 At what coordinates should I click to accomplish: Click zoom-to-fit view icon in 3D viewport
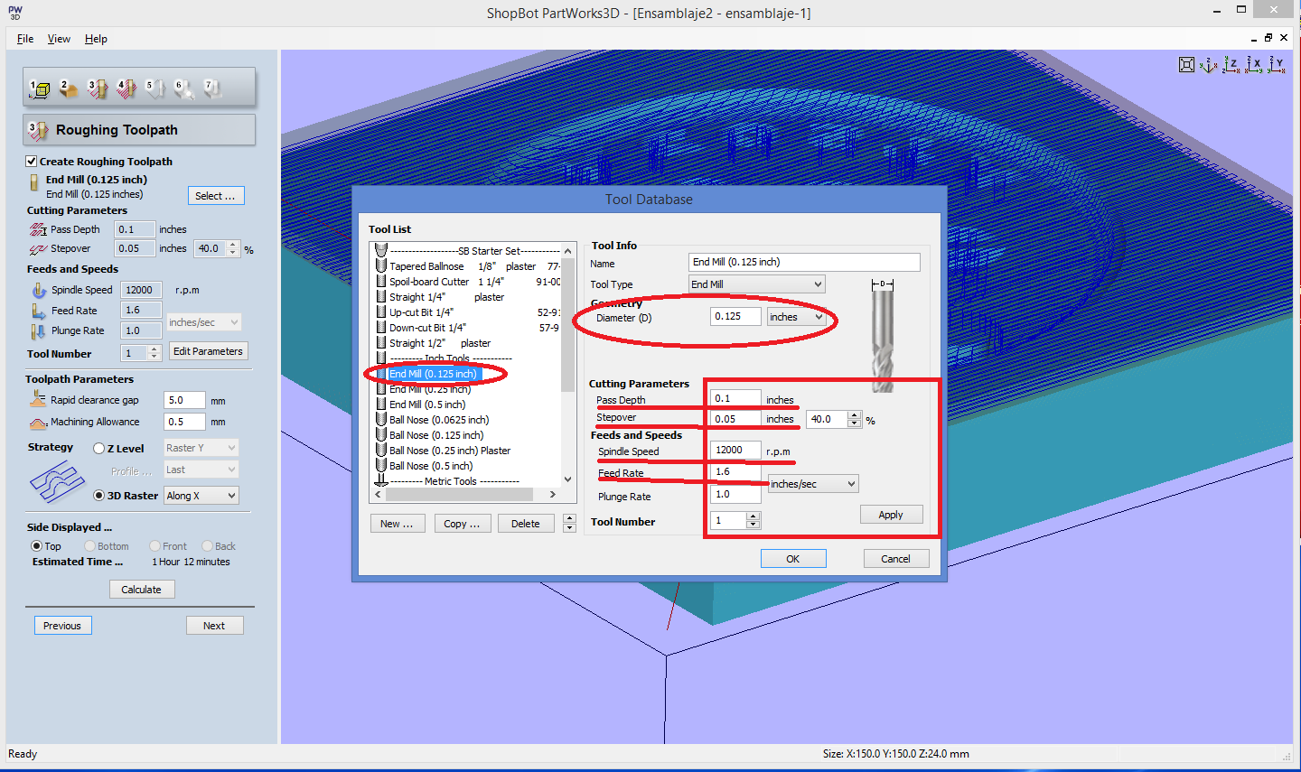(1186, 65)
